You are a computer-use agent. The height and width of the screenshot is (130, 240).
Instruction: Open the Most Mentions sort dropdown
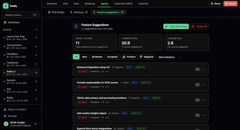click(x=169, y=57)
